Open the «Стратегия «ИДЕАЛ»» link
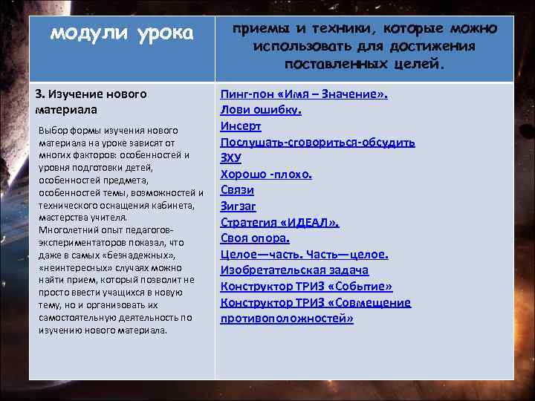The height and width of the screenshot is (401, 535). point(279,222)
